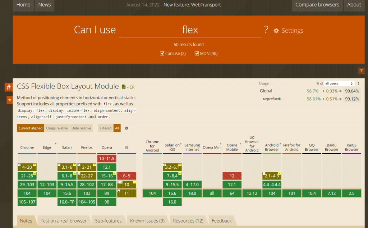The height and width of the screenshot is (228, 368).
Task: Expand the Sub-features section
Action: point(108,220)
